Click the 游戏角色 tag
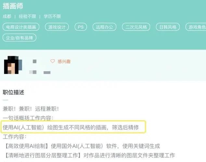 196,27
